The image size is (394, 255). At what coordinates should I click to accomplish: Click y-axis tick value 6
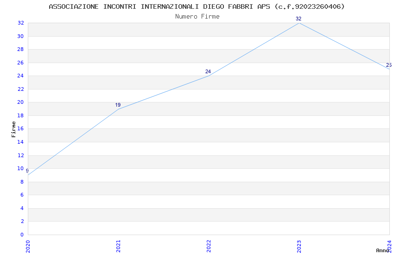click(22, 195)
